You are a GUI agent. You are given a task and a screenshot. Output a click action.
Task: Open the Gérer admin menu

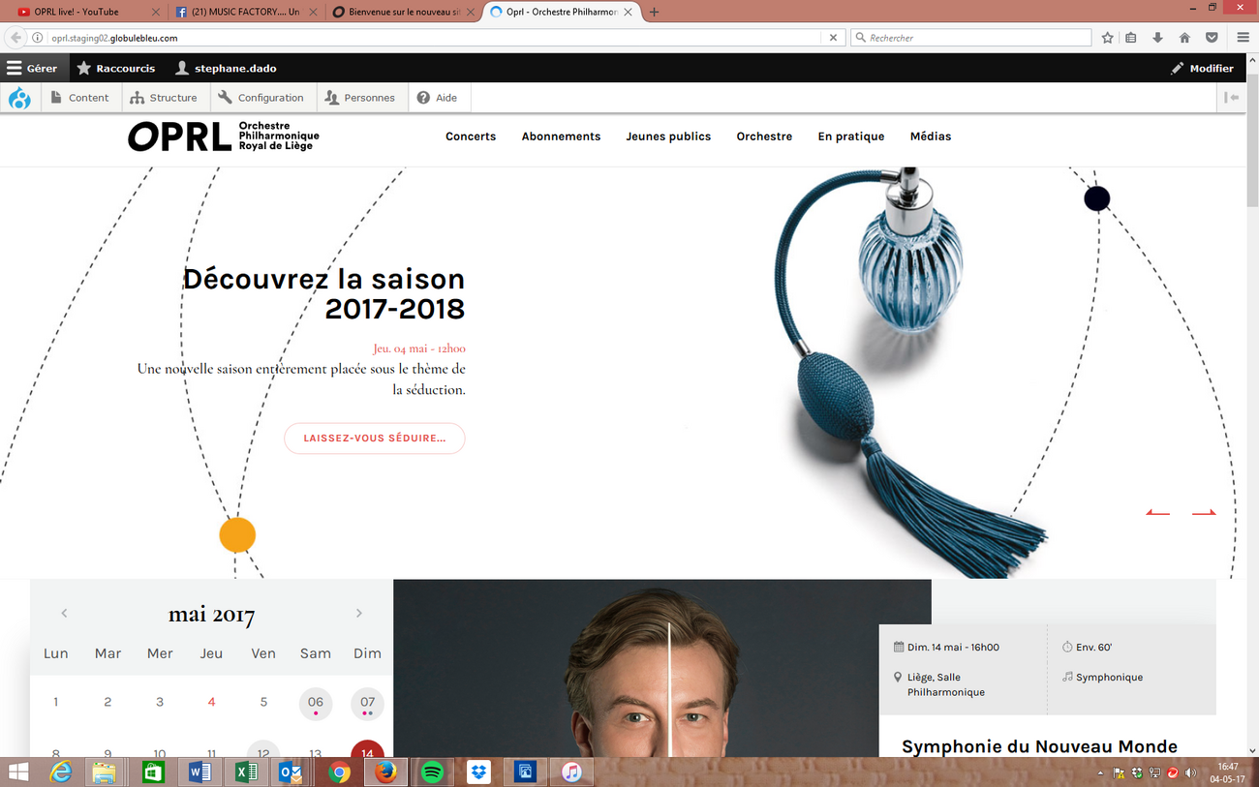[x=35, y=68]
